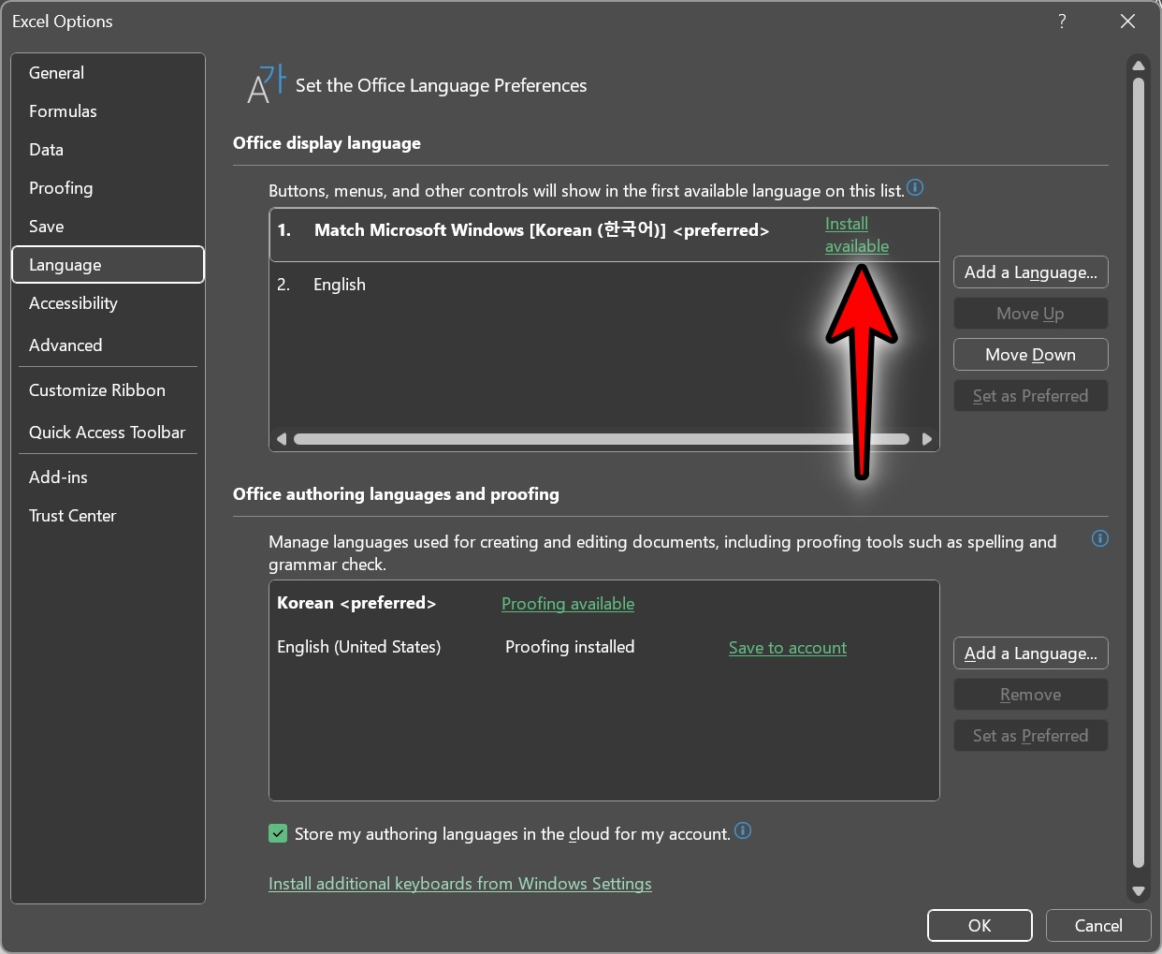Screen dimensions: 1162x954
Task: Open the Formulas options category
Action: (108, 111)
